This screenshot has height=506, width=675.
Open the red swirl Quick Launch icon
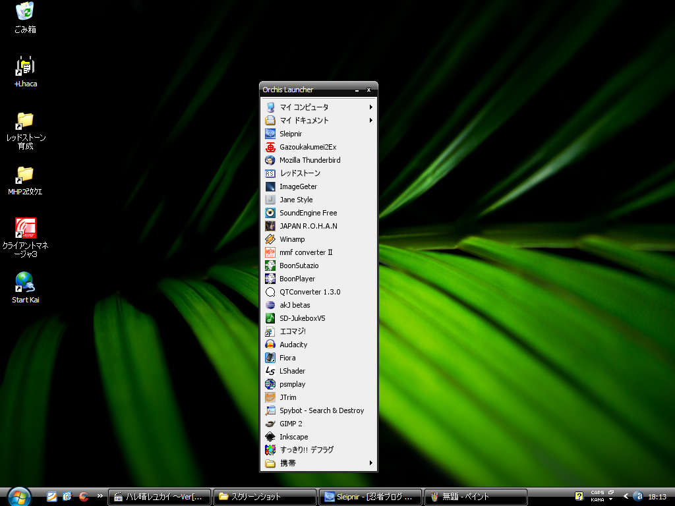[84, 497]
